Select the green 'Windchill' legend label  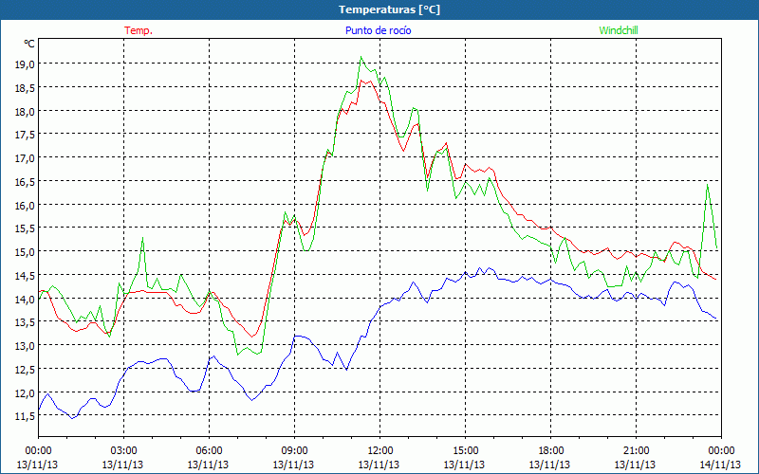pyautogui.click(x=619, y=30)
